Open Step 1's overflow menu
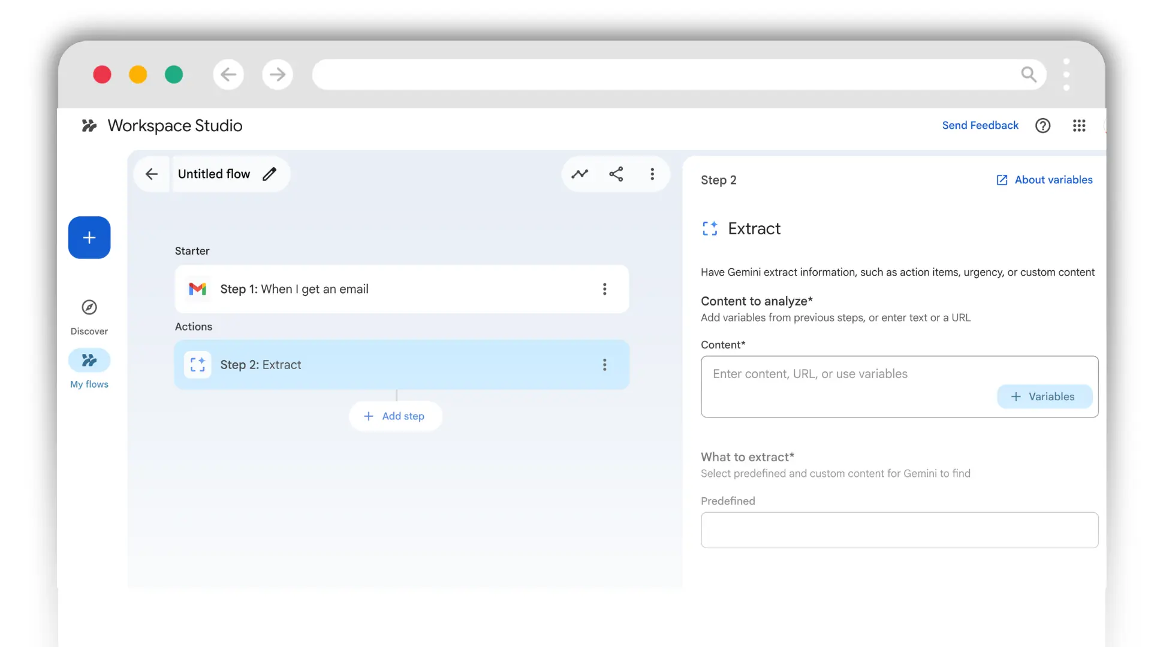The width and height of the screenshot is (1151, 647). point(604,289)
